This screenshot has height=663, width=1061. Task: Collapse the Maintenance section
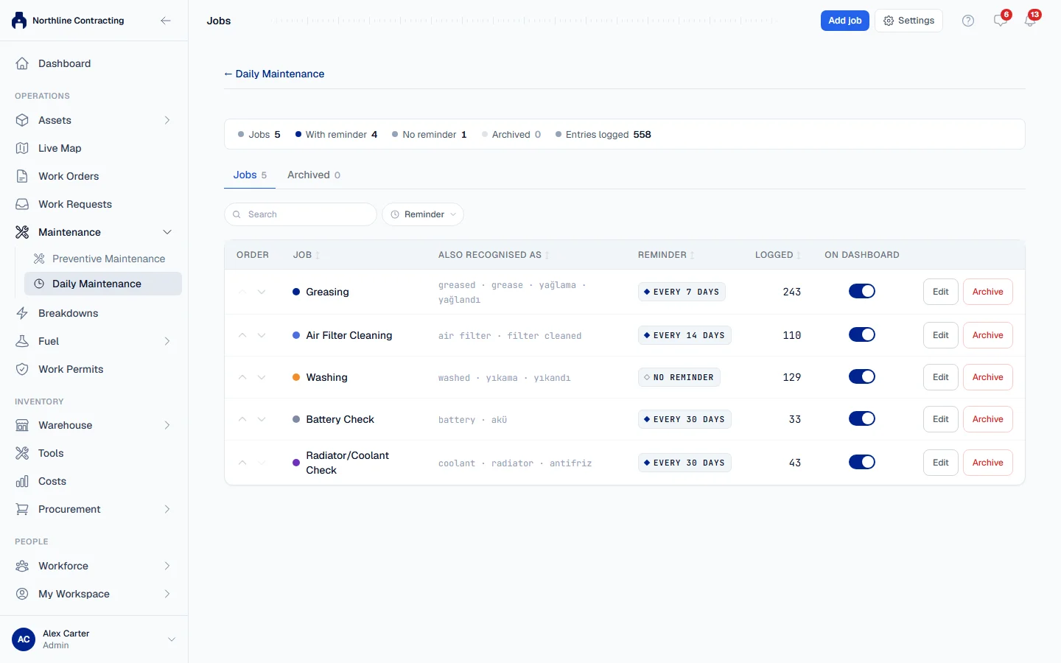click(x=167, y=232)
